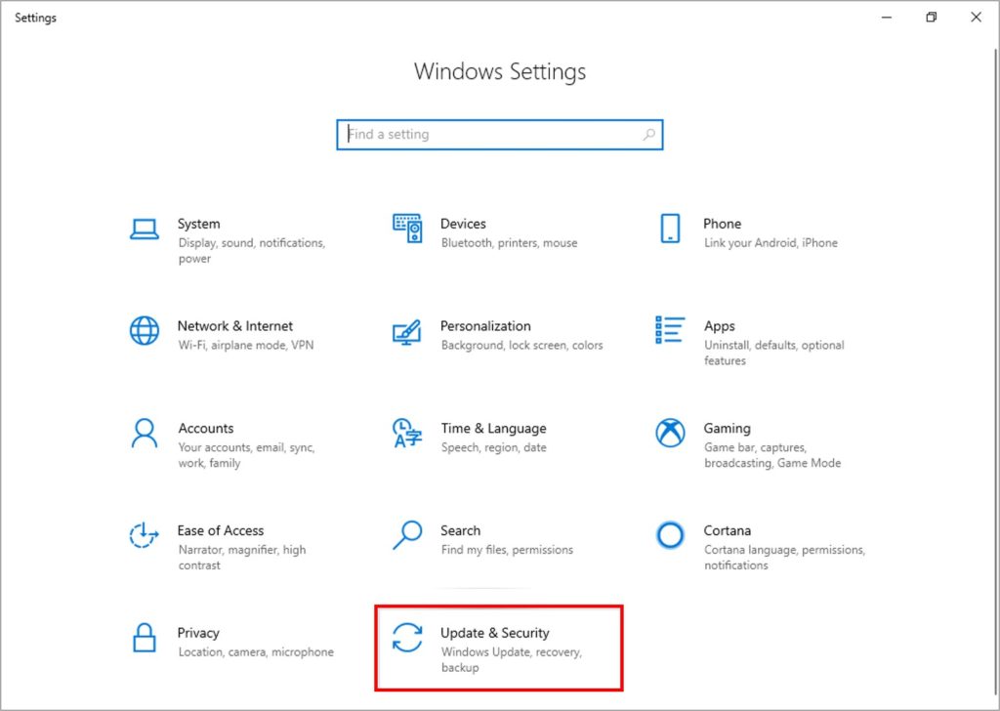The height and width of the screenshot is (711, 1000).
Task: Open the Cortana title
Action: coord(727,530)
